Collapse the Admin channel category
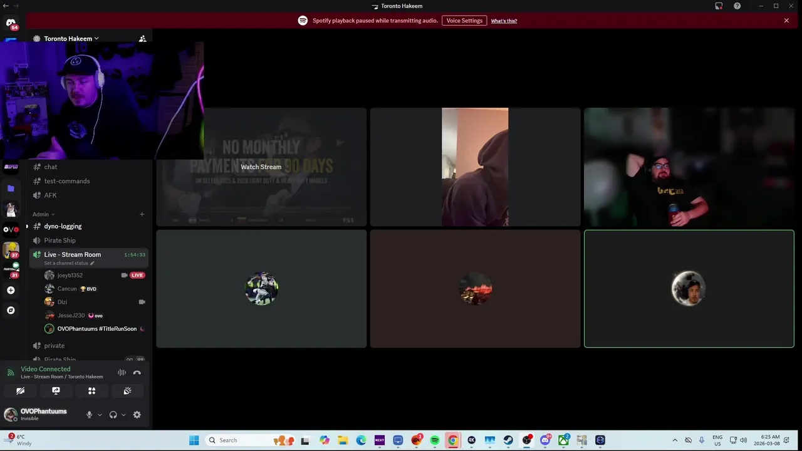The image size is (802, 451). pyautogui.click(x=43, y=214)
